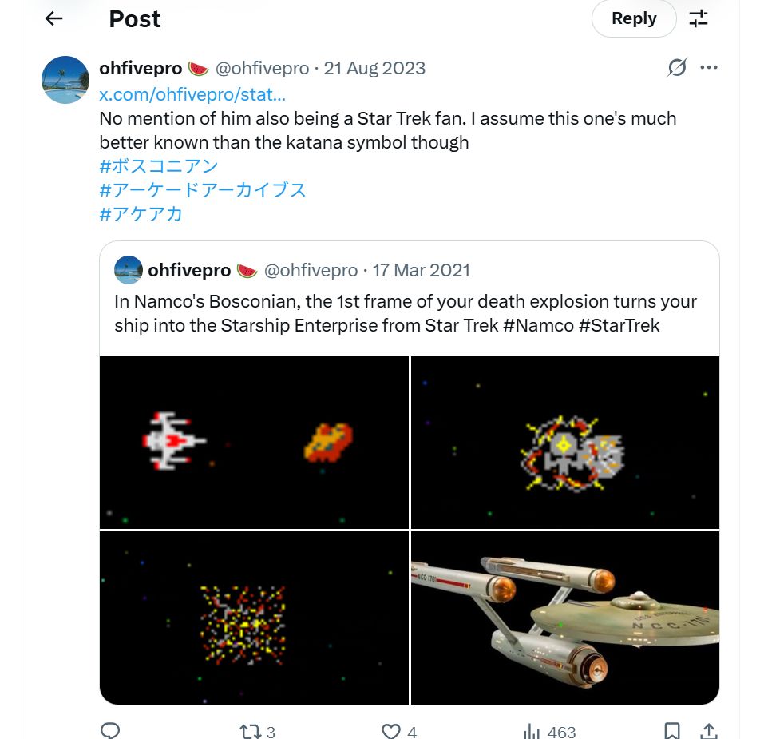
Task: View the white Bosconian ship screenshot
Action: point(254,442)
